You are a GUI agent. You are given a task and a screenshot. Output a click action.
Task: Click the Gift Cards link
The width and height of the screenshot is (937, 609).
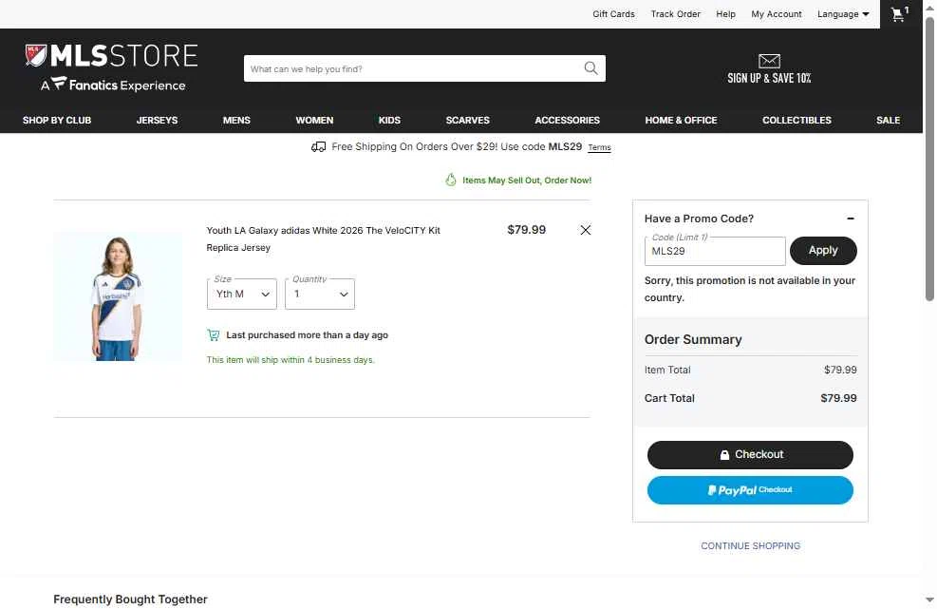click(613, 13)
